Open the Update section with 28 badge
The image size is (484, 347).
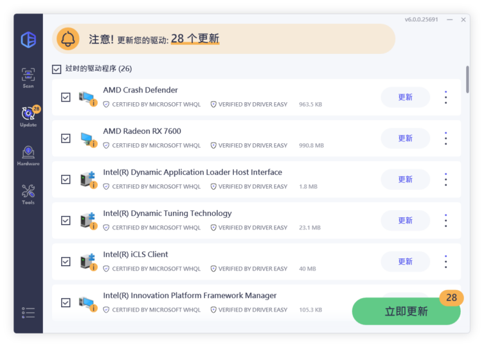pyautogui.click(x=28, y=116)
